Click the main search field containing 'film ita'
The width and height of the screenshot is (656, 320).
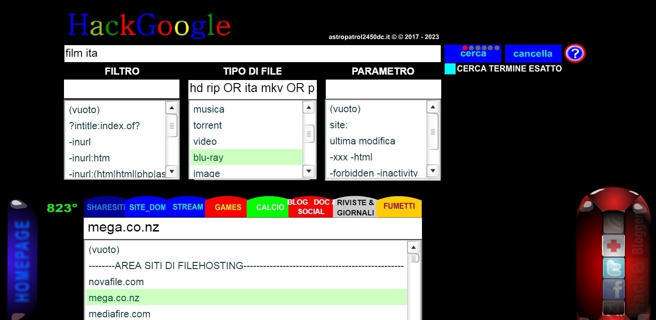[252, 54]
